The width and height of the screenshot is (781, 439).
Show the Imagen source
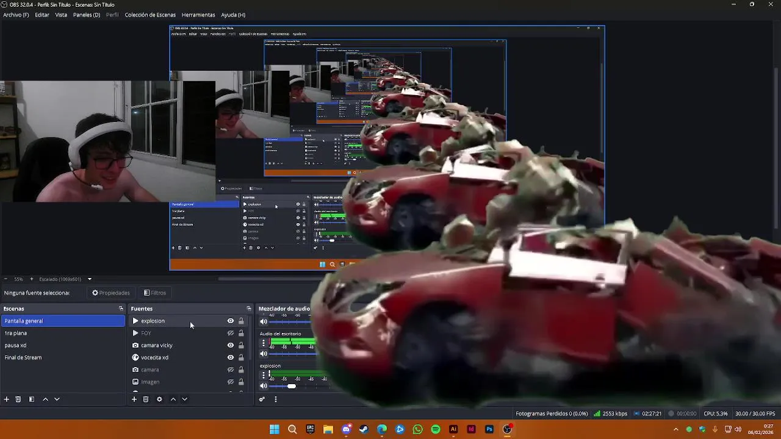click(231, 382)
